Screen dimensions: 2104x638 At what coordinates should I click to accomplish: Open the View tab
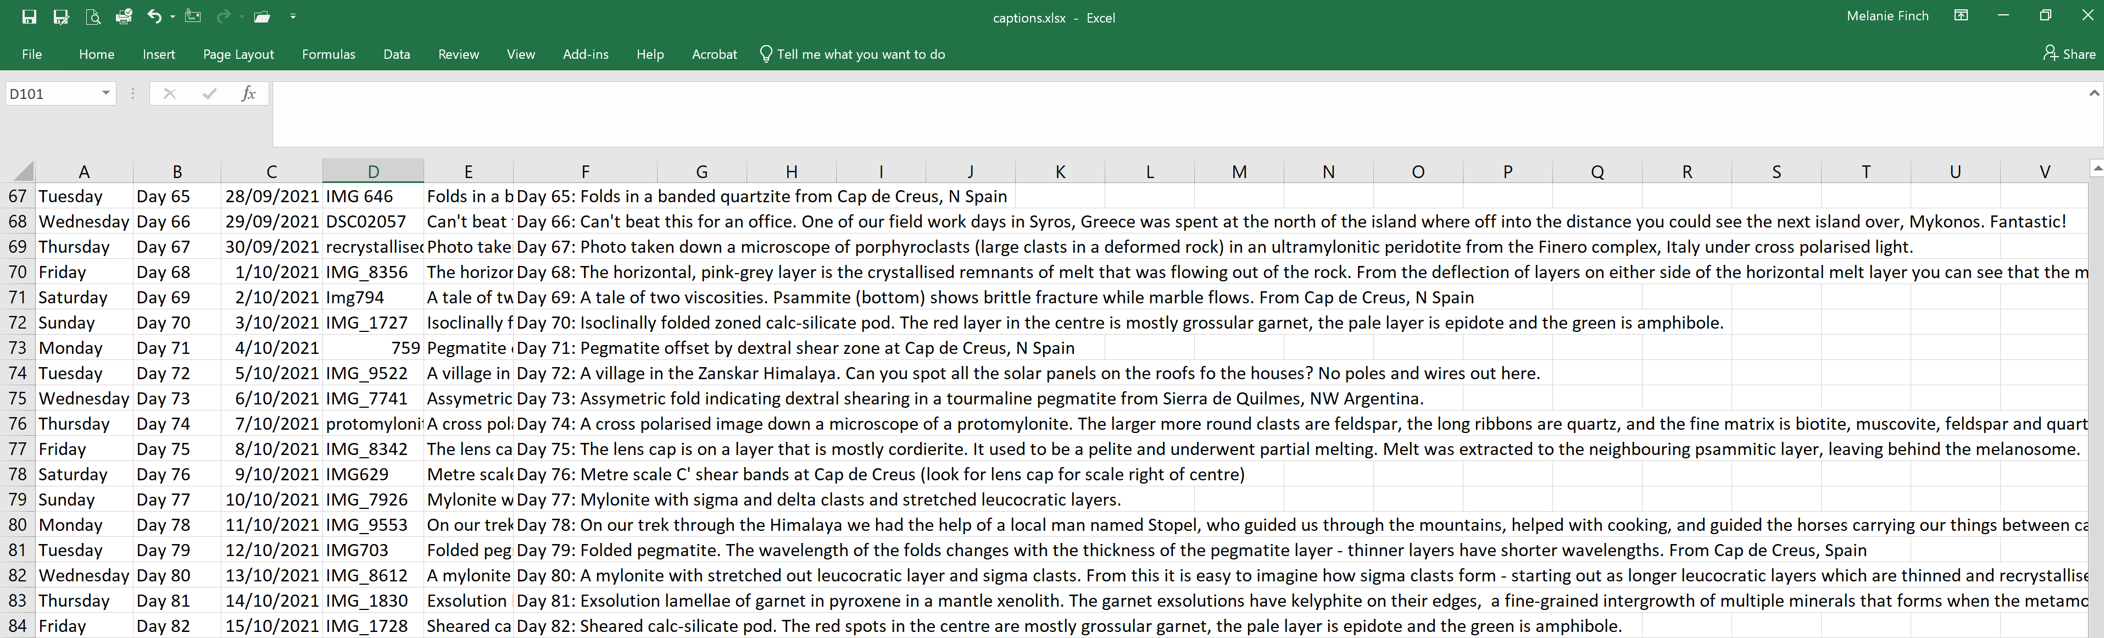pos(520,54)
